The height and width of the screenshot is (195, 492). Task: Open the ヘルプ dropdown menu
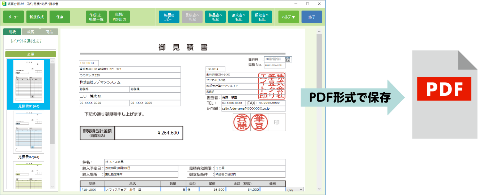coord(288,17)
